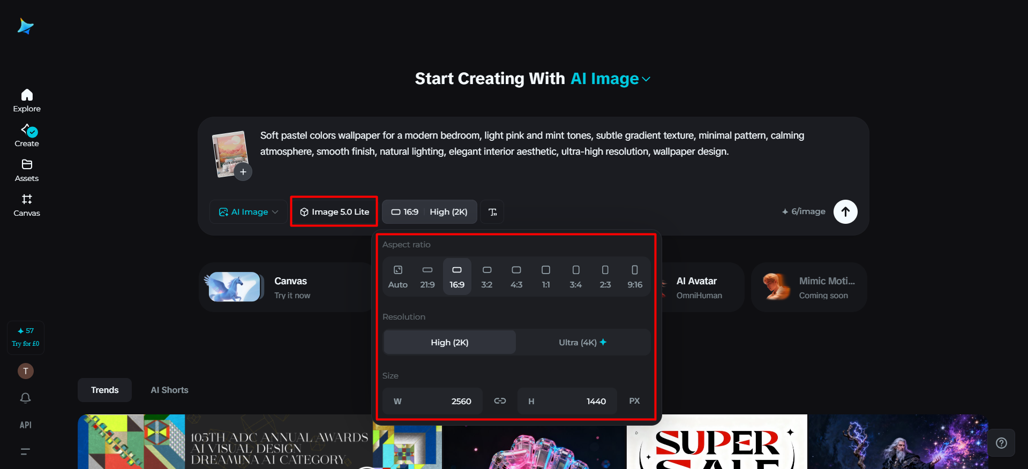
Task: Open the Image 5.0 Lite model selector
Action: pyautogui.click(x=334, y=212)
